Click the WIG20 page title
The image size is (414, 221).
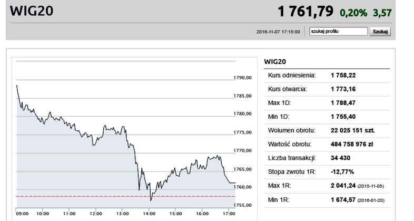click(x=32, y=11)
